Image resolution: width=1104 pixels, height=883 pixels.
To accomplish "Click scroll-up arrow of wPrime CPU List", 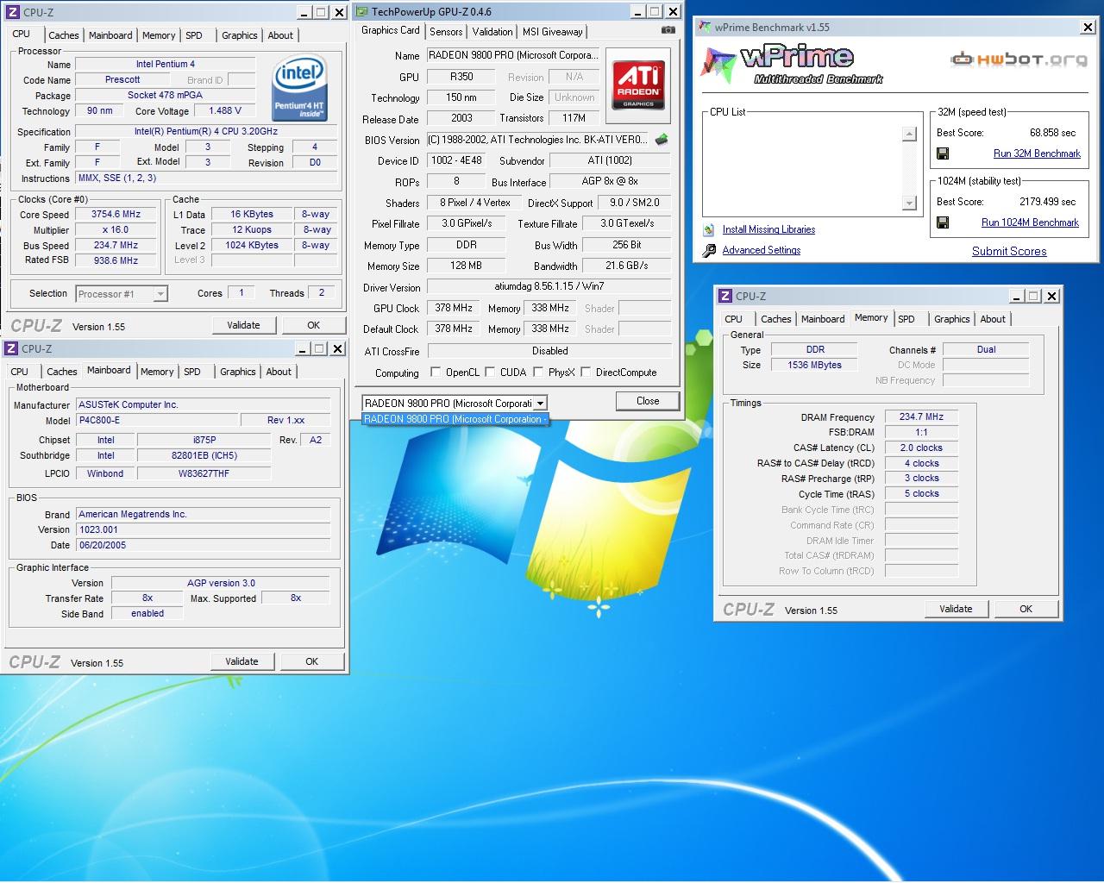I will (x=909, y=134).
